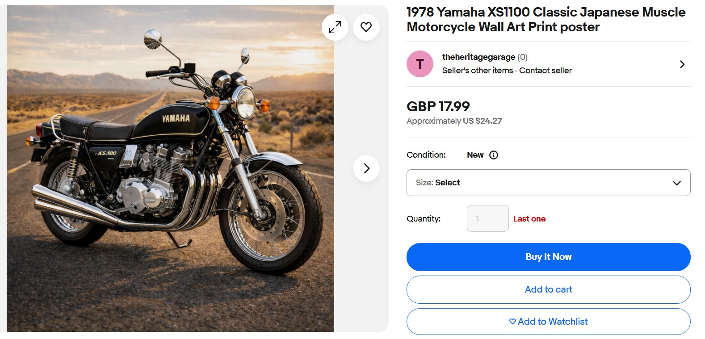Open theheritagegarage seller profile
705x339 pixels.
(478, 57)
